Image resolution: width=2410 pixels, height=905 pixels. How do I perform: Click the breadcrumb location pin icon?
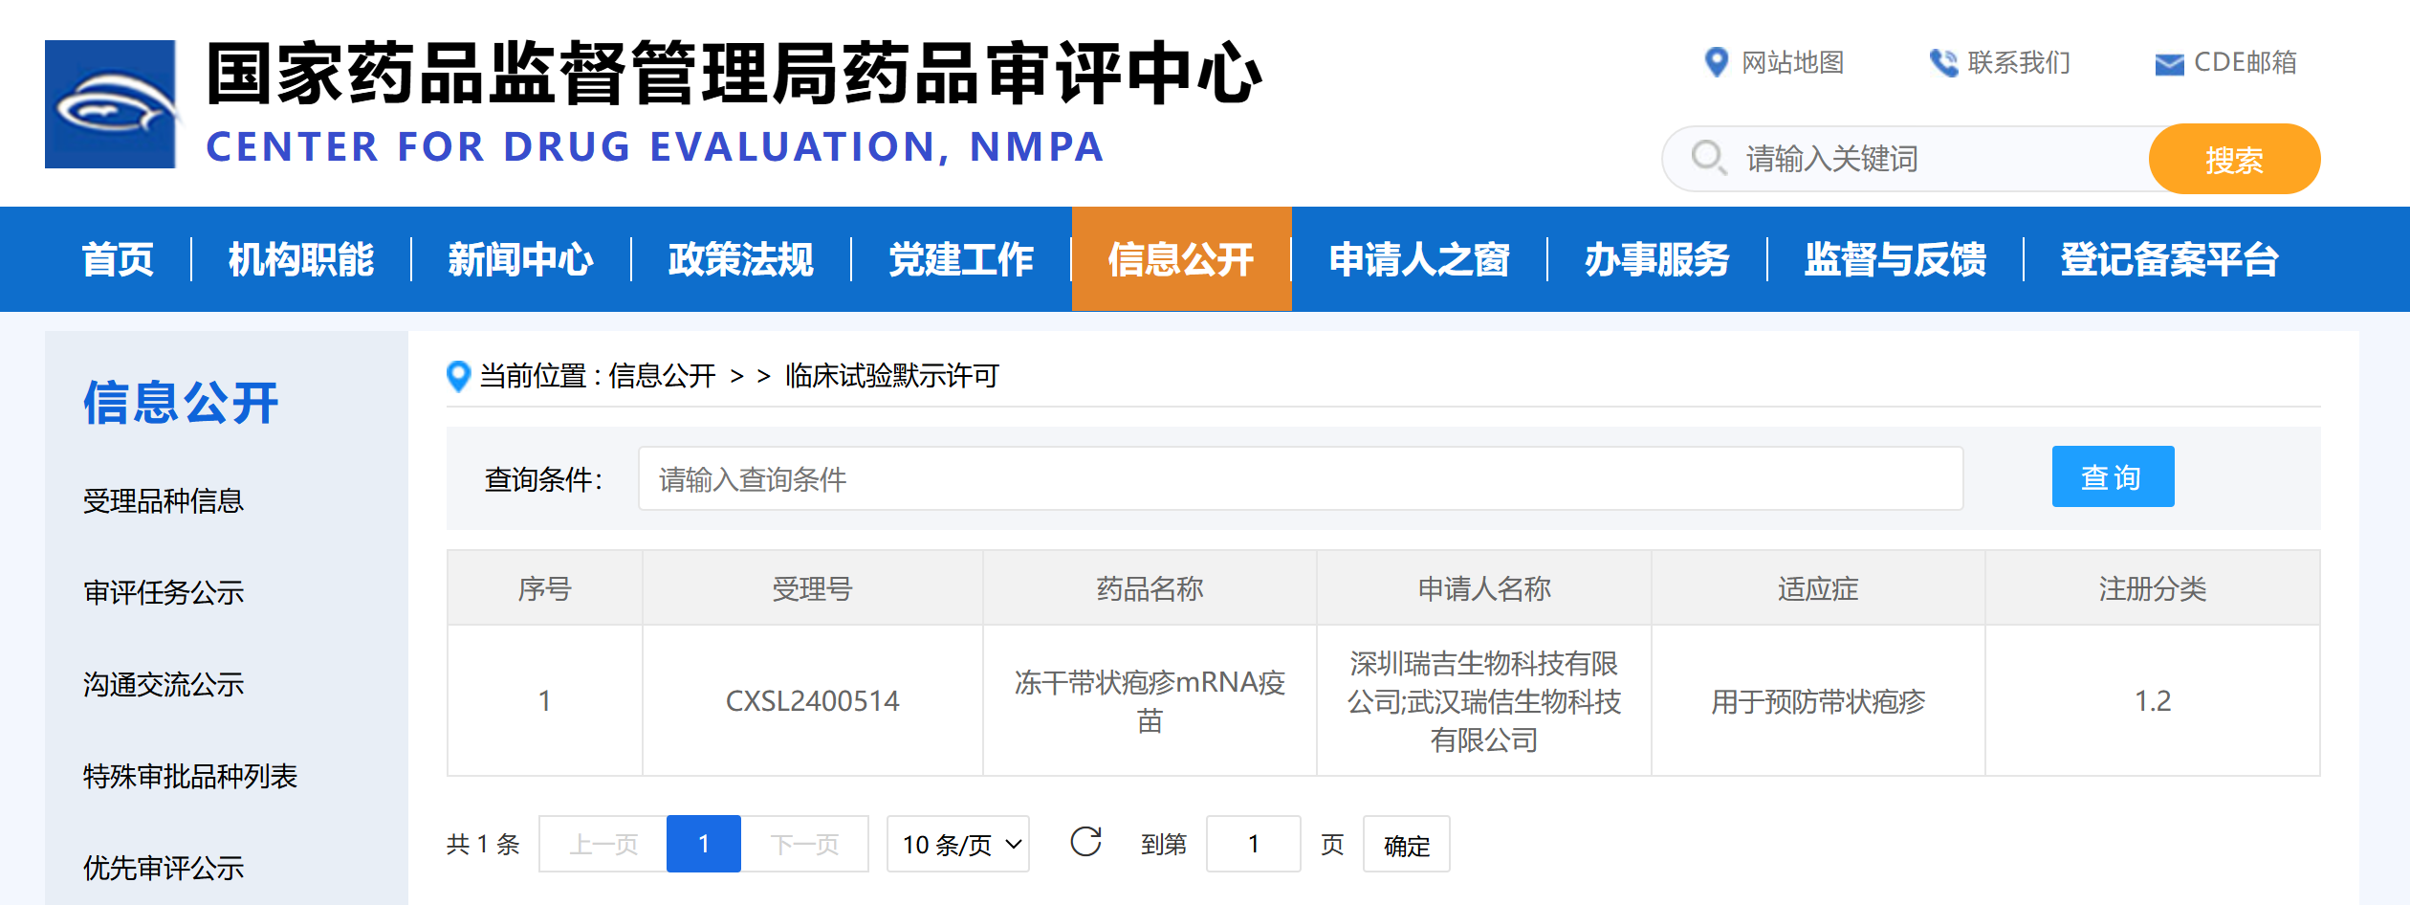pyautogui.click(x=458, y=376)
